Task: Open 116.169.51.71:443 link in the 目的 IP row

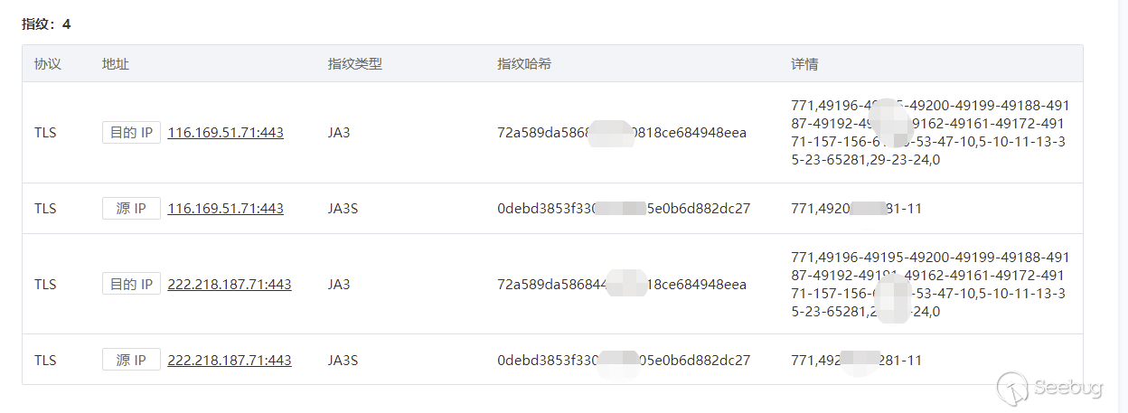Action: (226, 133)
